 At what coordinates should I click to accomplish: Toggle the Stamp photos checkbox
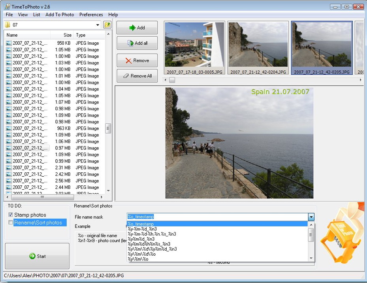point(11,215)
